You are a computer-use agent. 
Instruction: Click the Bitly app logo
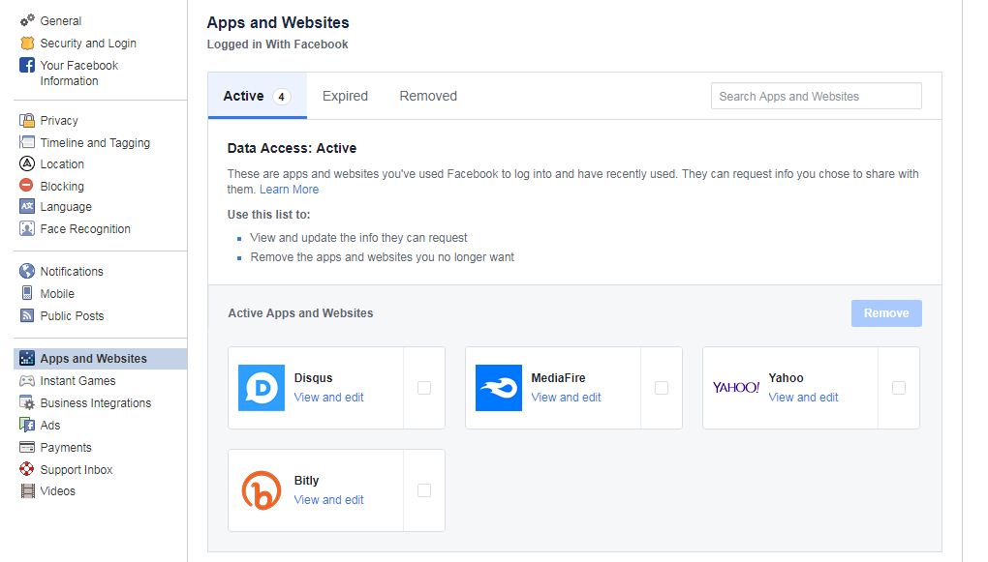click(x=262, y=490)
